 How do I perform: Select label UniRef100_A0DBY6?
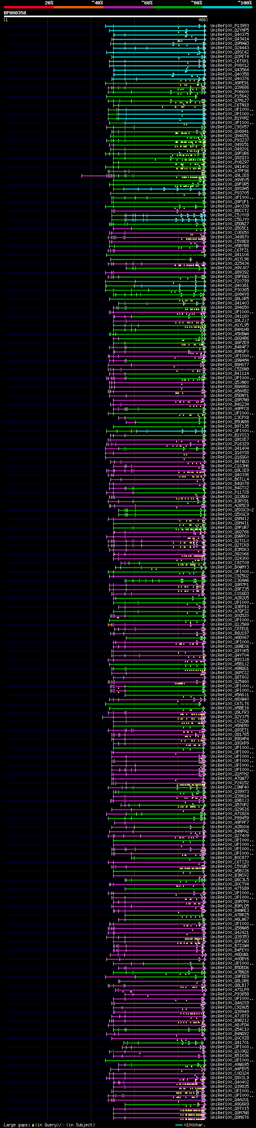coord(230,958)
